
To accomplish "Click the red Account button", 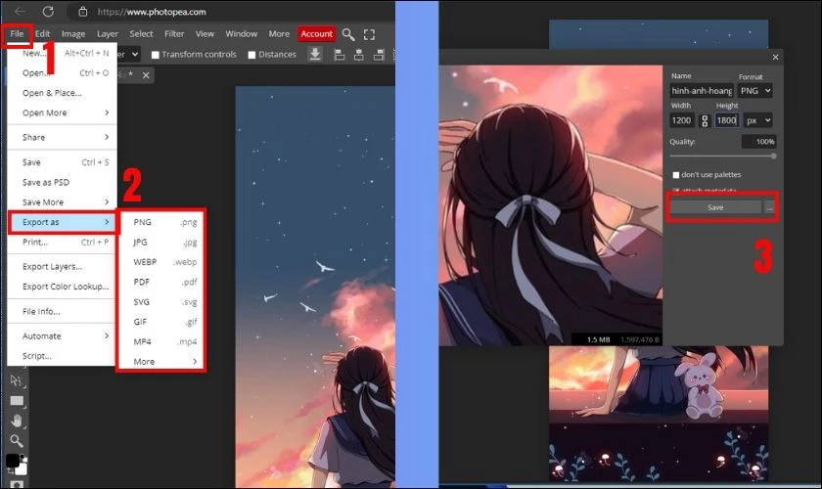I will [x=317, y=33].
